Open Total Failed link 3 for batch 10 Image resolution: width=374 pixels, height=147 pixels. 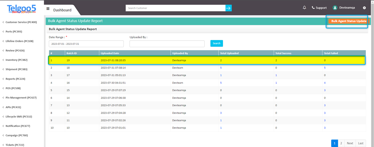325,128
